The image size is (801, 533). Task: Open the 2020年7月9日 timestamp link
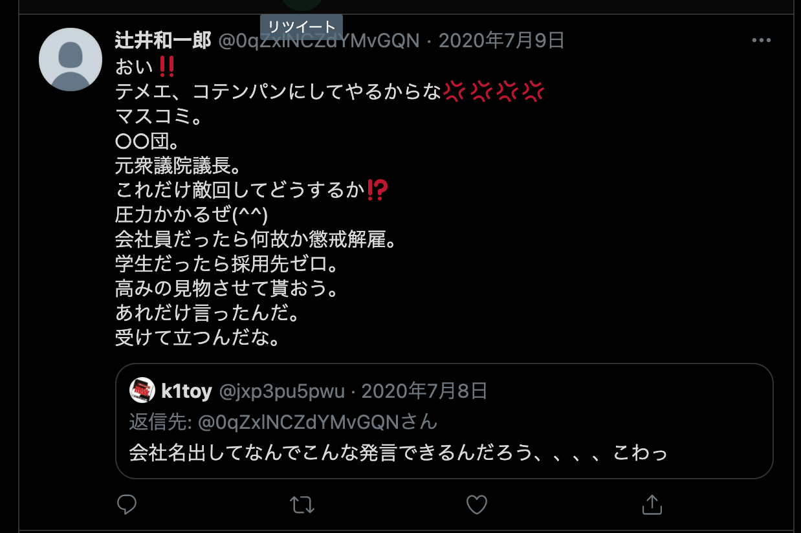(x=501, y=41)
